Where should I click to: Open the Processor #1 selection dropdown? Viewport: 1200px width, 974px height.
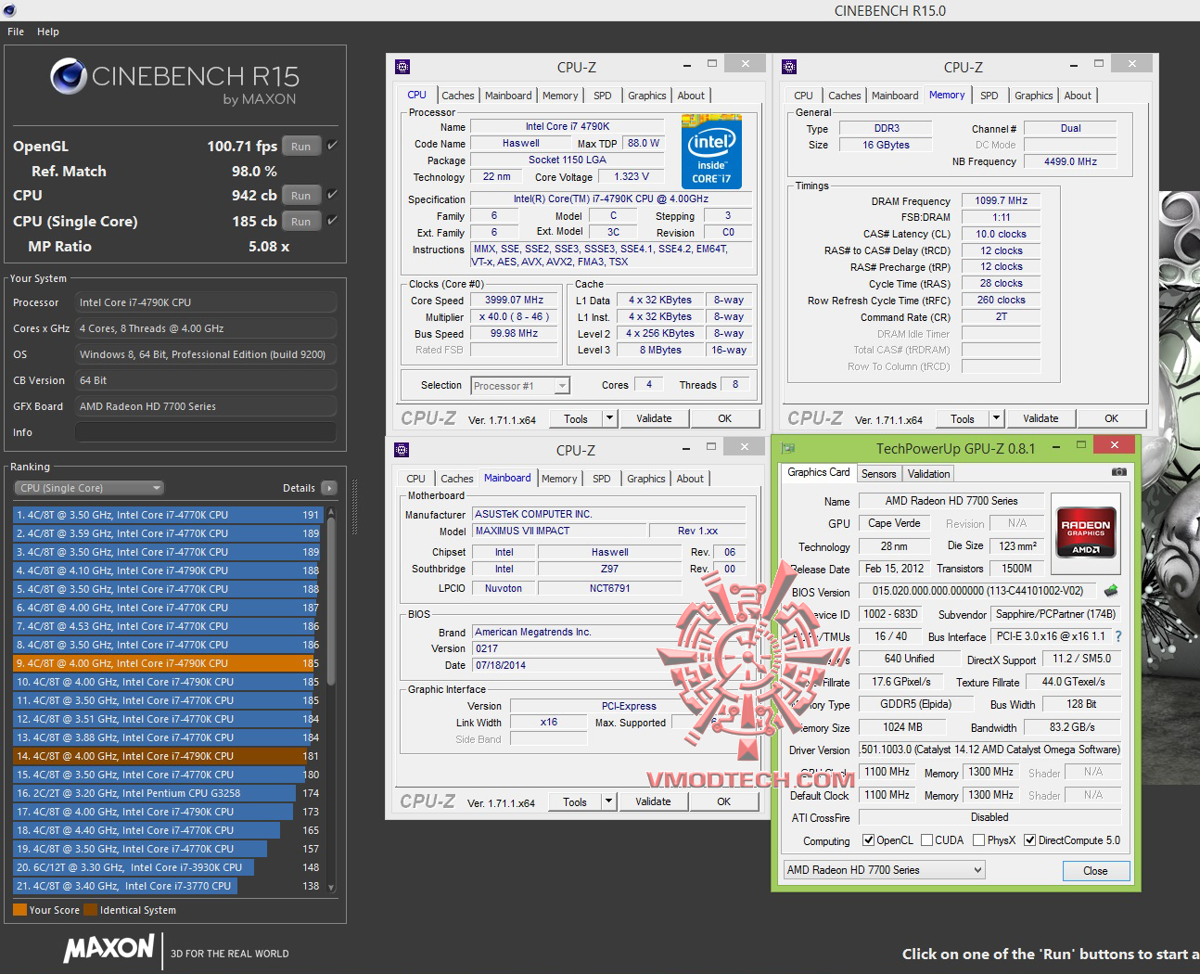pyautogui.click(x=520, y=386)
